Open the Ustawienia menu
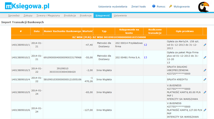 pos(120,15)
